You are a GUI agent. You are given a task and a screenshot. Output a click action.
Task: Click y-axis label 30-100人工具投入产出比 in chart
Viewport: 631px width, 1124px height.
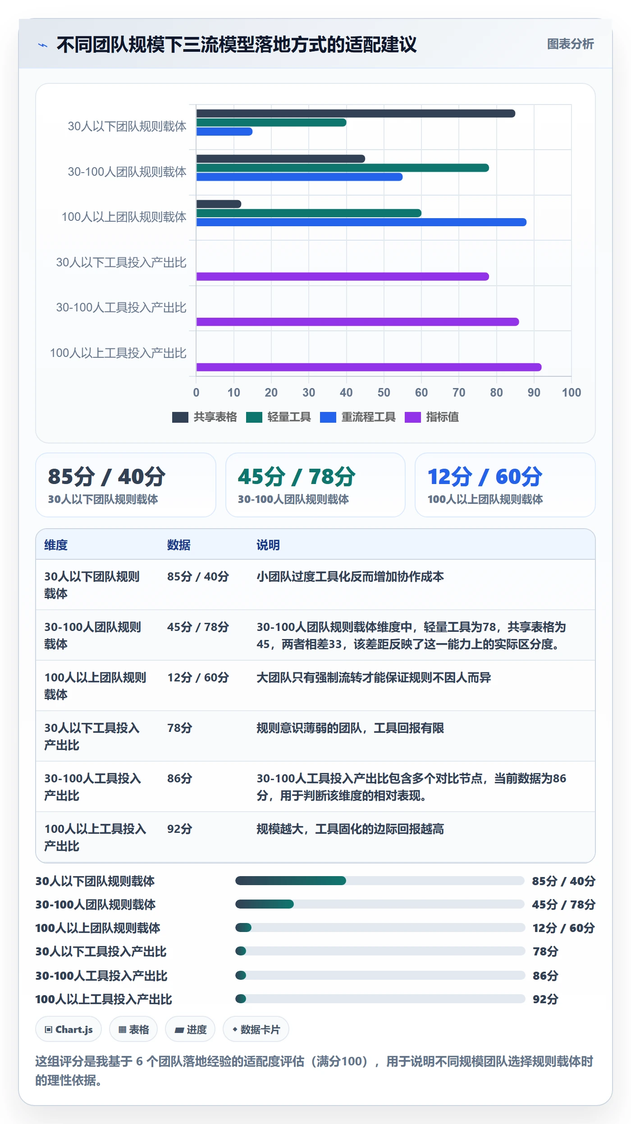click(121, 308)
